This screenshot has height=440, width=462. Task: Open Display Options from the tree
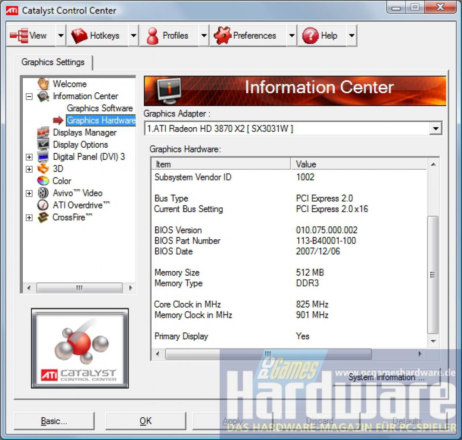[x=80, y=145]
